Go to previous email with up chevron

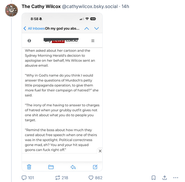click(x=87, y=28)
